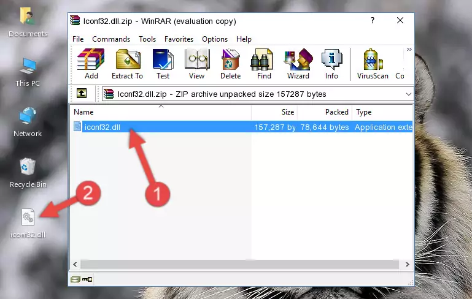Open the Commands menu
Viewport: 472px width, 299px height.
[x=111, y=39]
